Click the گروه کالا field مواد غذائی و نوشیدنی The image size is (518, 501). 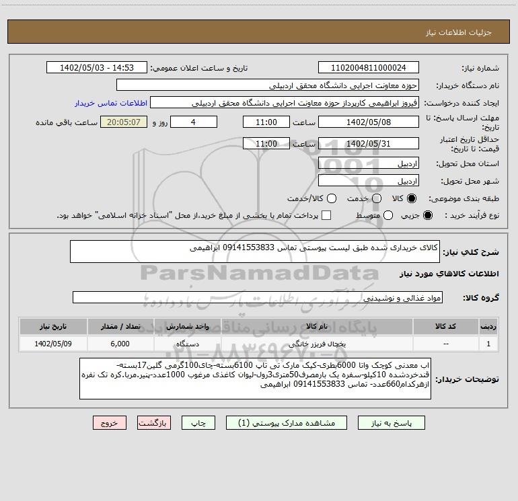pos(258,297)
